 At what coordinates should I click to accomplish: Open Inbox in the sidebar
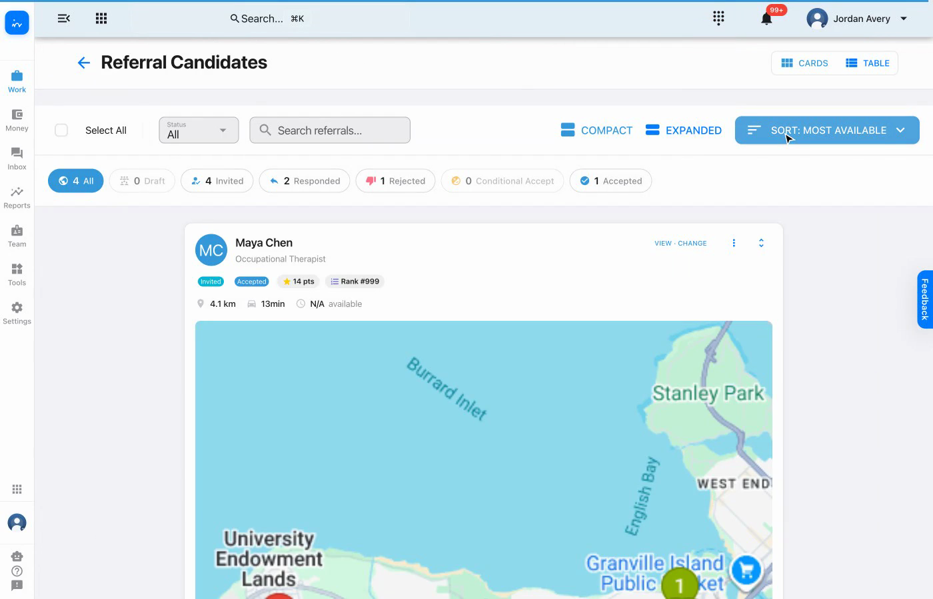17,159
